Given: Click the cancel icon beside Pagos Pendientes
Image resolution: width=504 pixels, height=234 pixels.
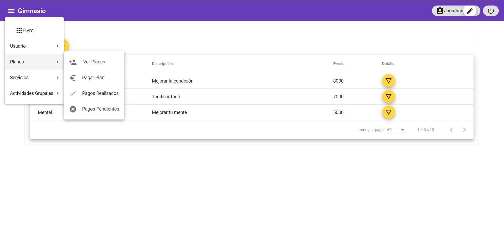Looking at the screenshot, I should tap(73, 109).
